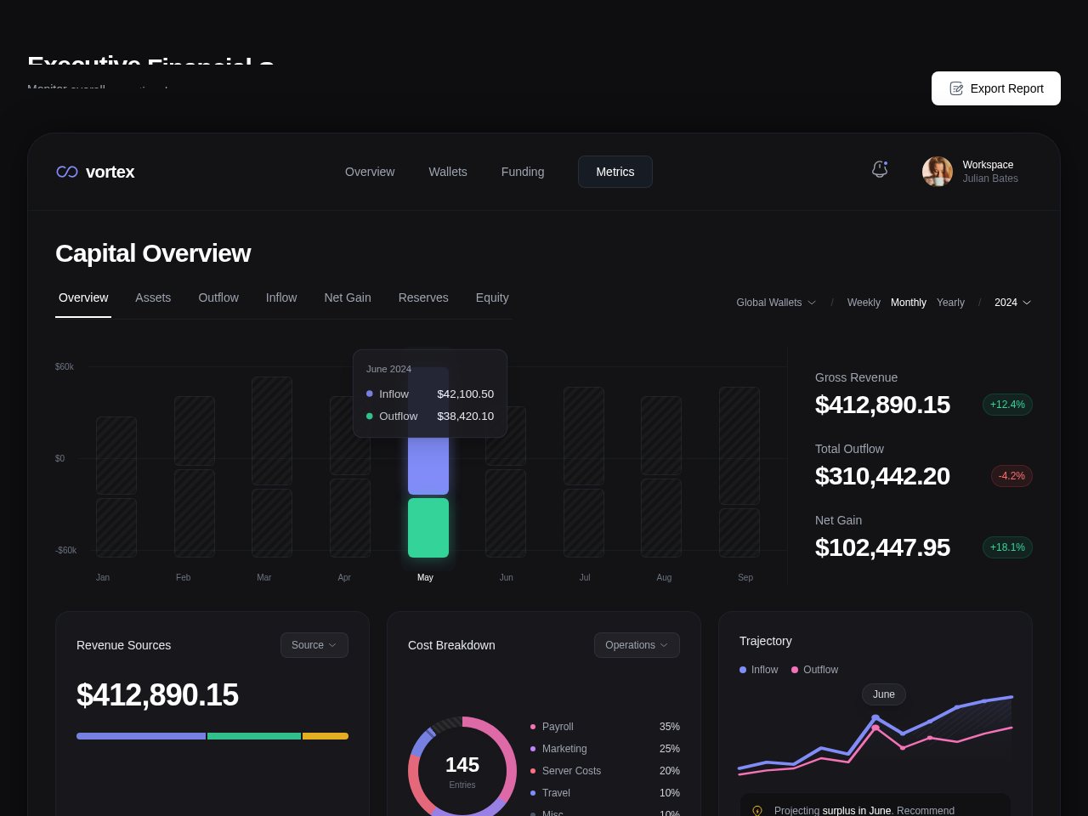The image size is (1088, 816).
Task: Click the green Outflow dot in the chart tooltip
Action: click(x=370, y=416)
